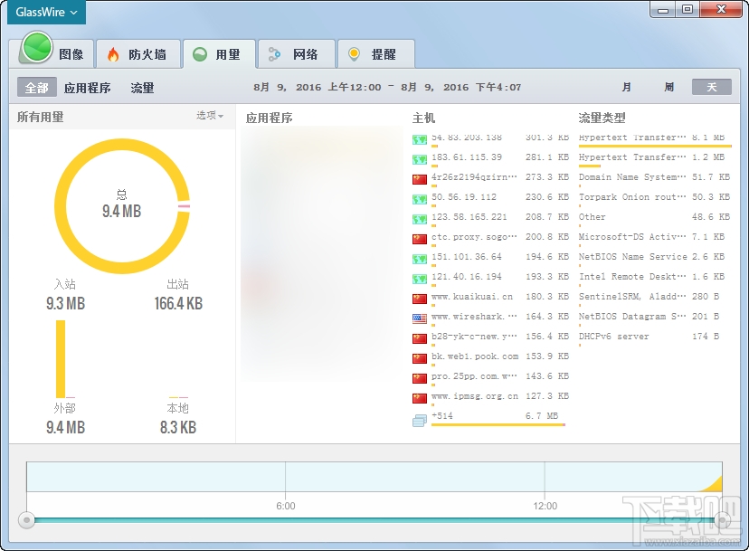Switch to the 防火墙 tab
The image size is (749, 551).
[x=138, y=54]
